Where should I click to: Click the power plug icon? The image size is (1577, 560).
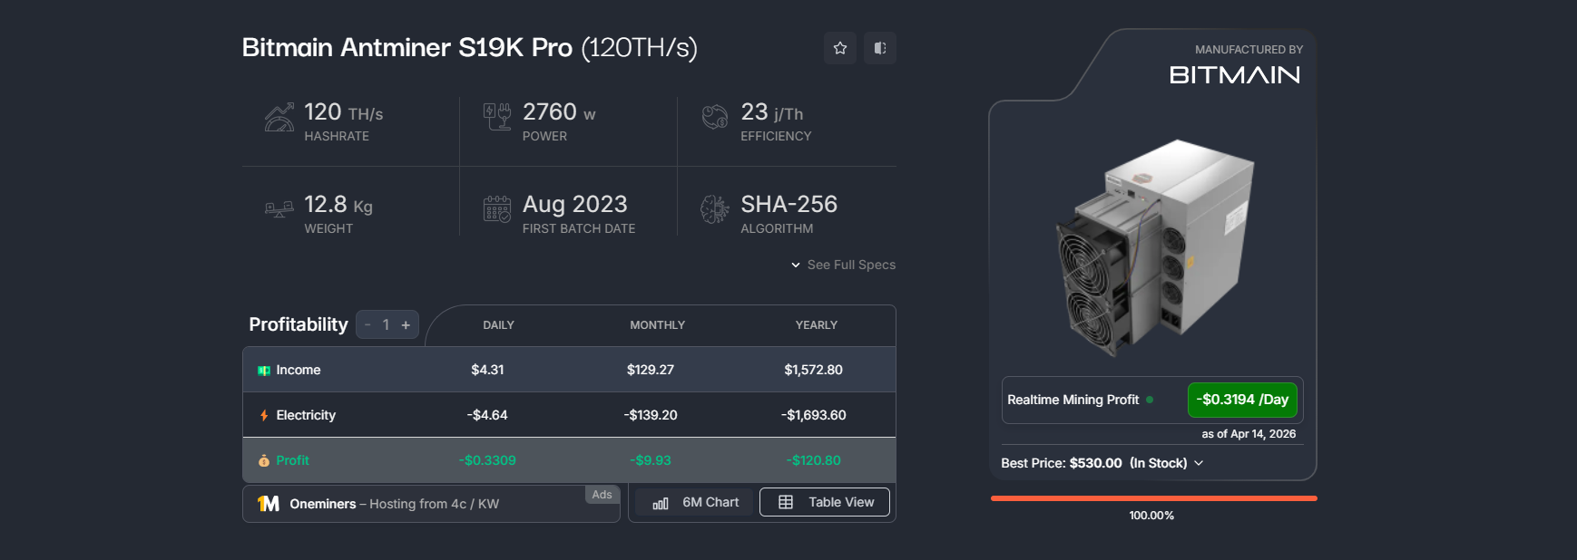(497, 117)
